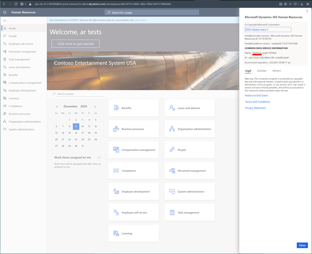312x254 pixels.
Task: Switch to the Legal tab
Action: [248, 71]
